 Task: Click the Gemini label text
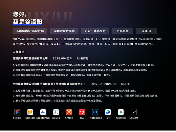121,118
